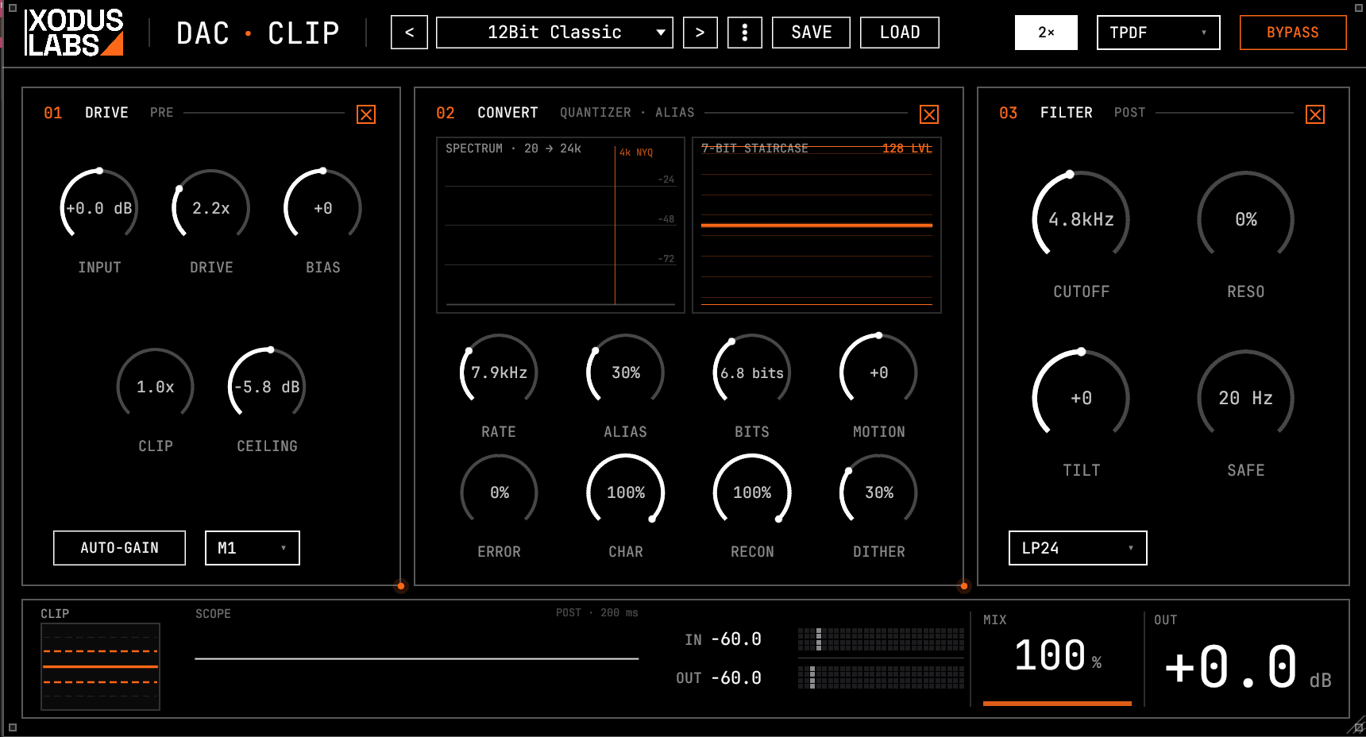Click the window resize grip corner

[x=1356, y=727]
